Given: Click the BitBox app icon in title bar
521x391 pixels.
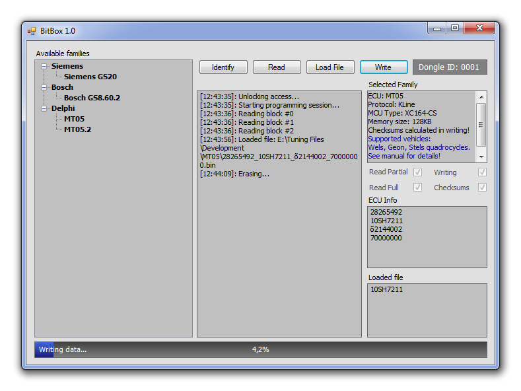Looking at the screenshot, I should (32, 31).
